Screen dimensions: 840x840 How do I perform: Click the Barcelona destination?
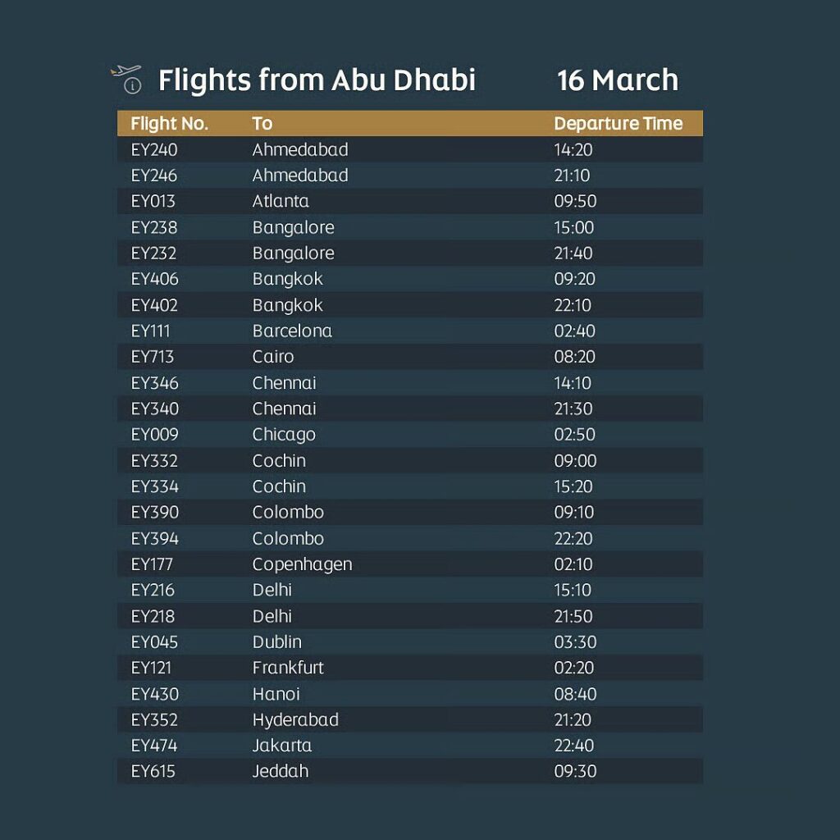(292, 331)
